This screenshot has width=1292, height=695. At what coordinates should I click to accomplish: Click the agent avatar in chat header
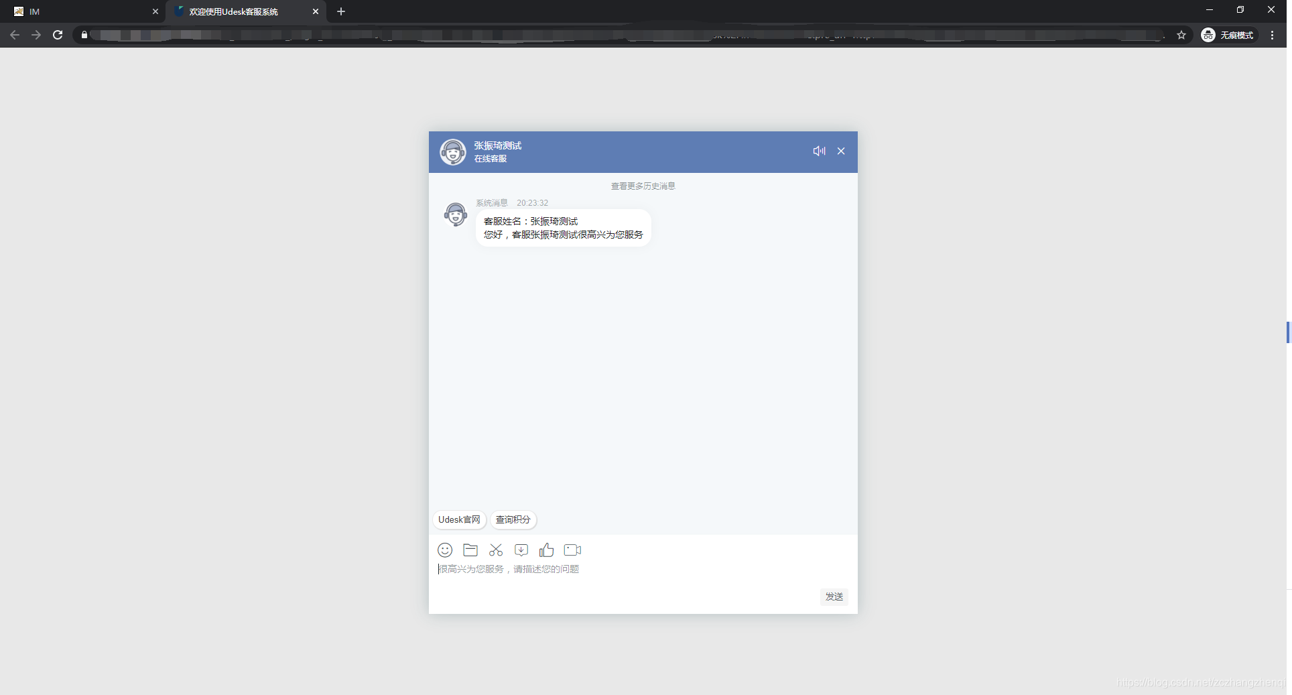[453, 152]
